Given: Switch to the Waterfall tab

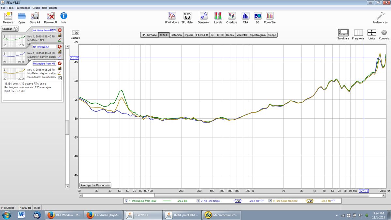Looking at the screenshot, I should 242,35.
